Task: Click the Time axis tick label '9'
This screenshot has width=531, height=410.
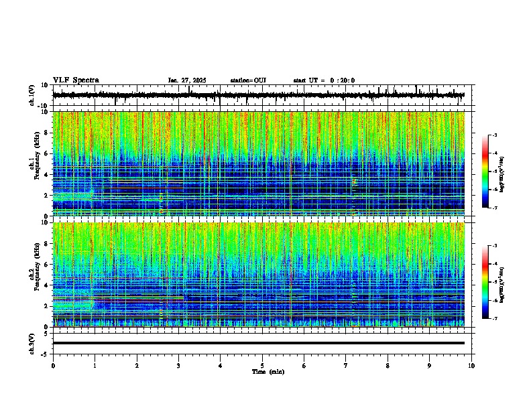Action: click(x=429, y=366)
